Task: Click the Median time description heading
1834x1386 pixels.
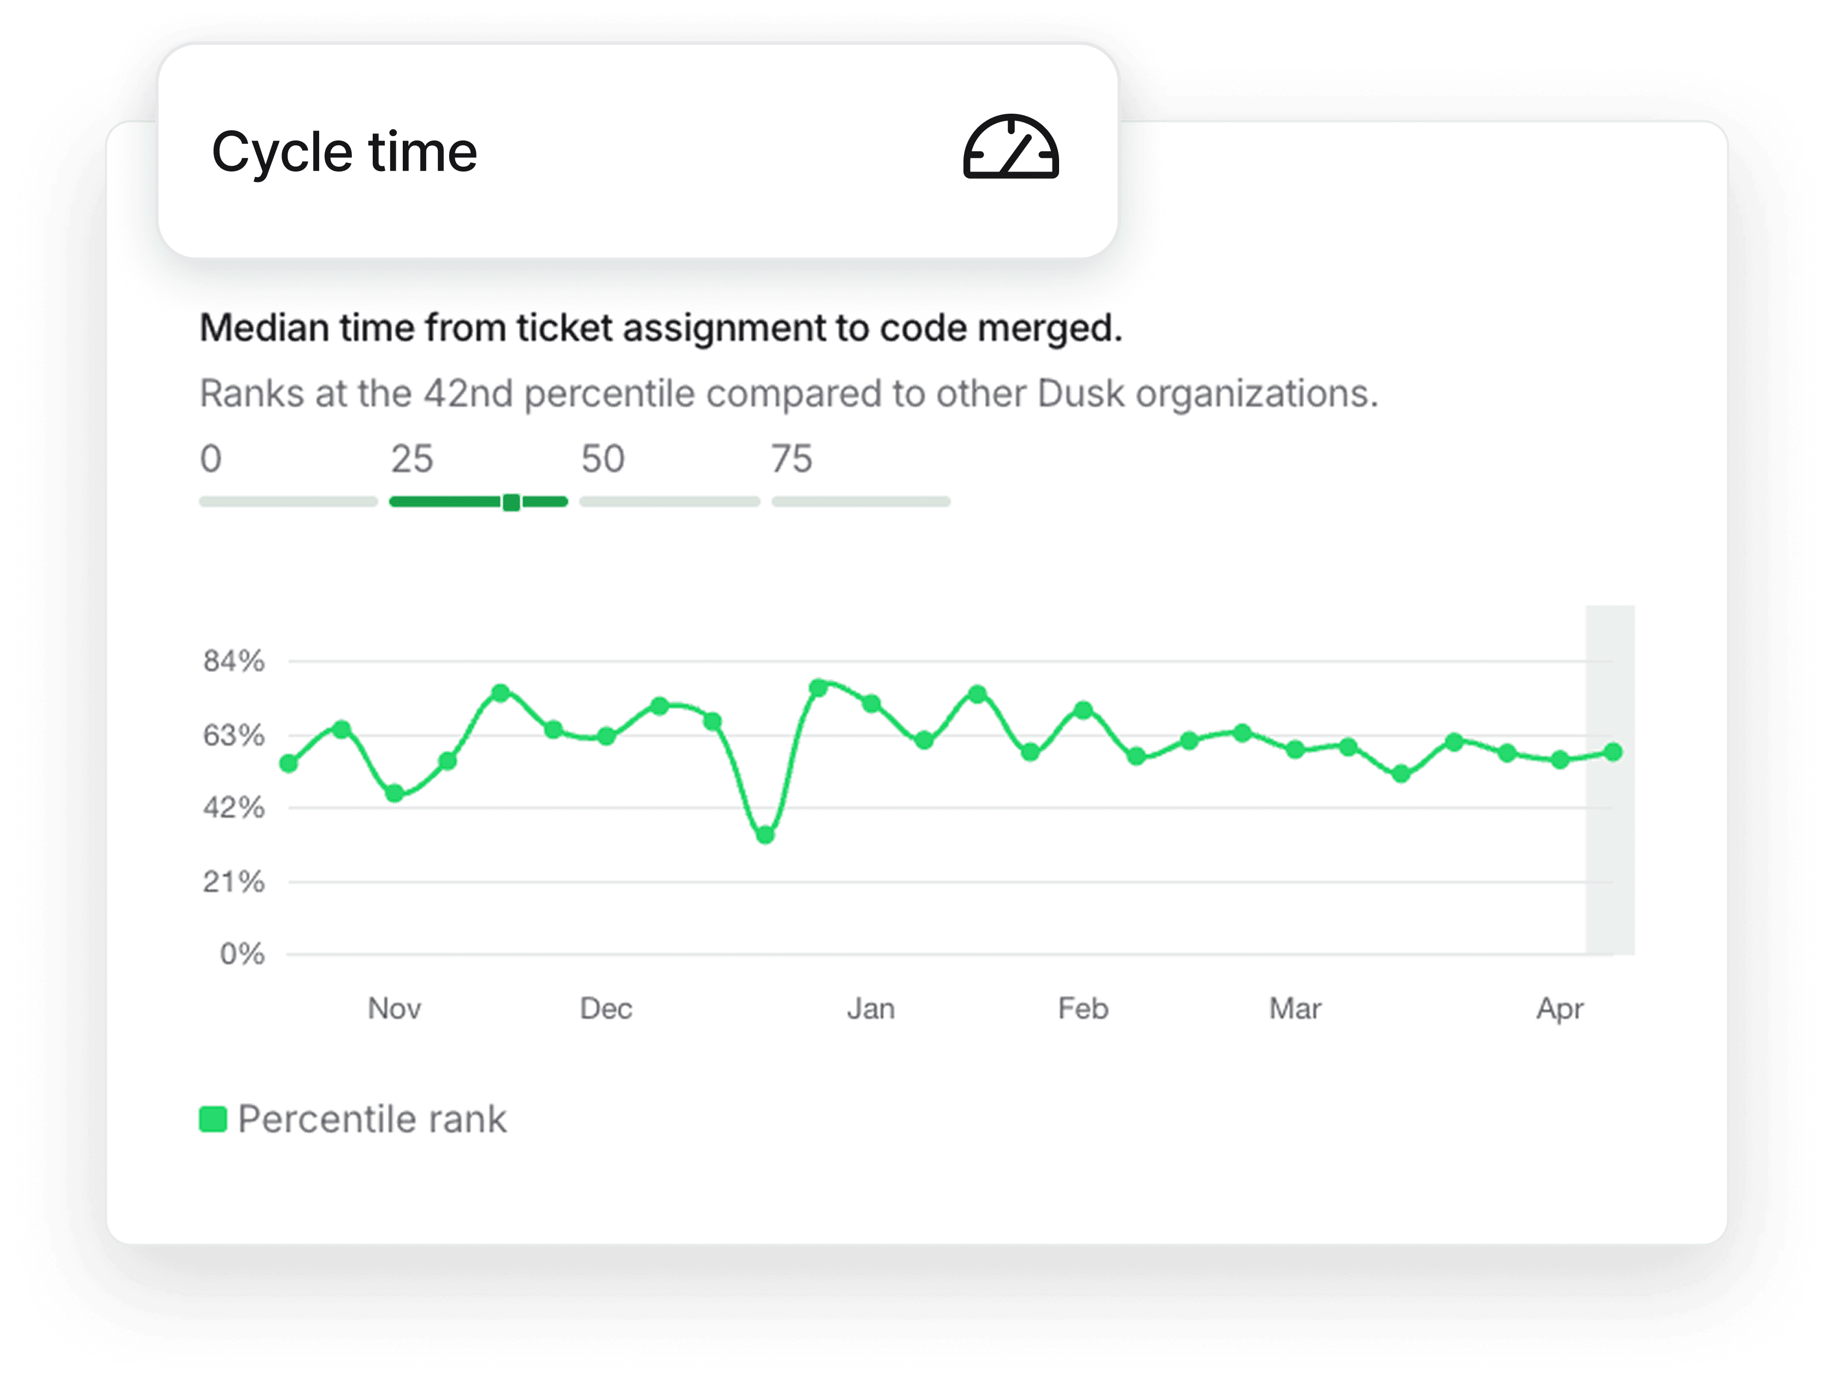Action: (x=661, y=328)
